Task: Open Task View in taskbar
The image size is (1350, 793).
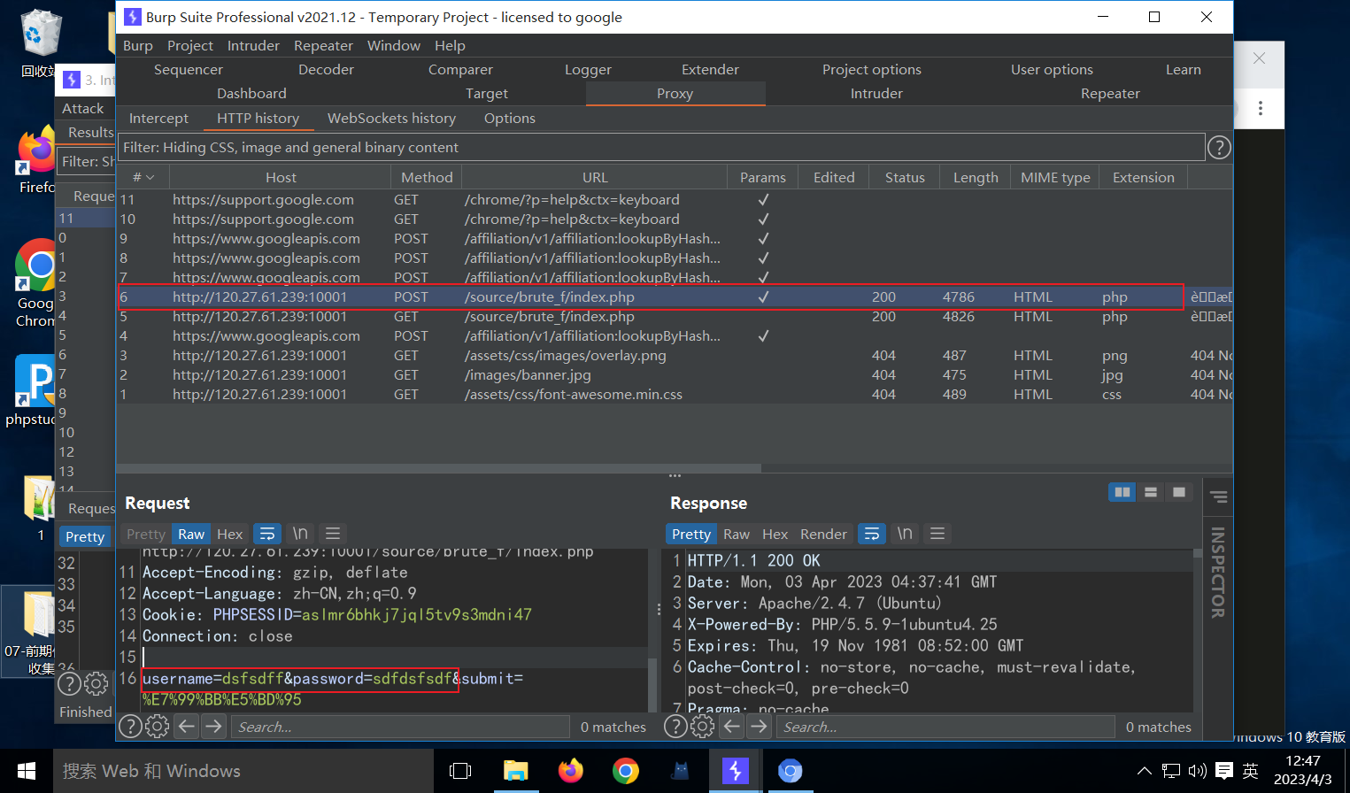Action: (x=460, y=771)
